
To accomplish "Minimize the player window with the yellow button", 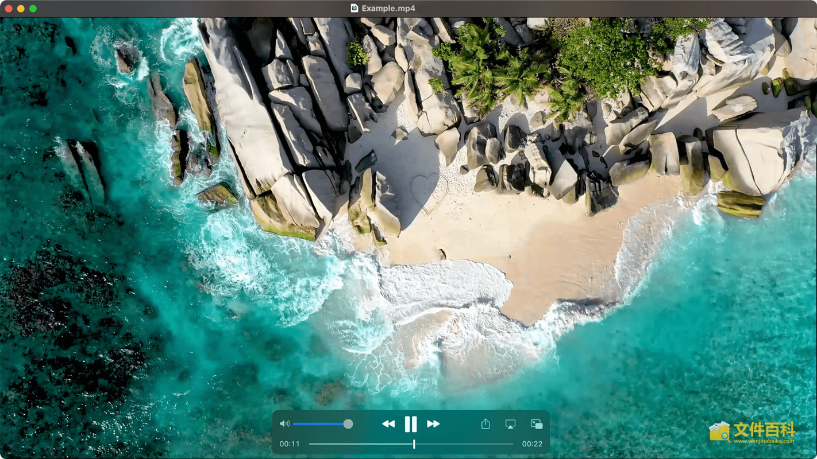I will point(21,9).
